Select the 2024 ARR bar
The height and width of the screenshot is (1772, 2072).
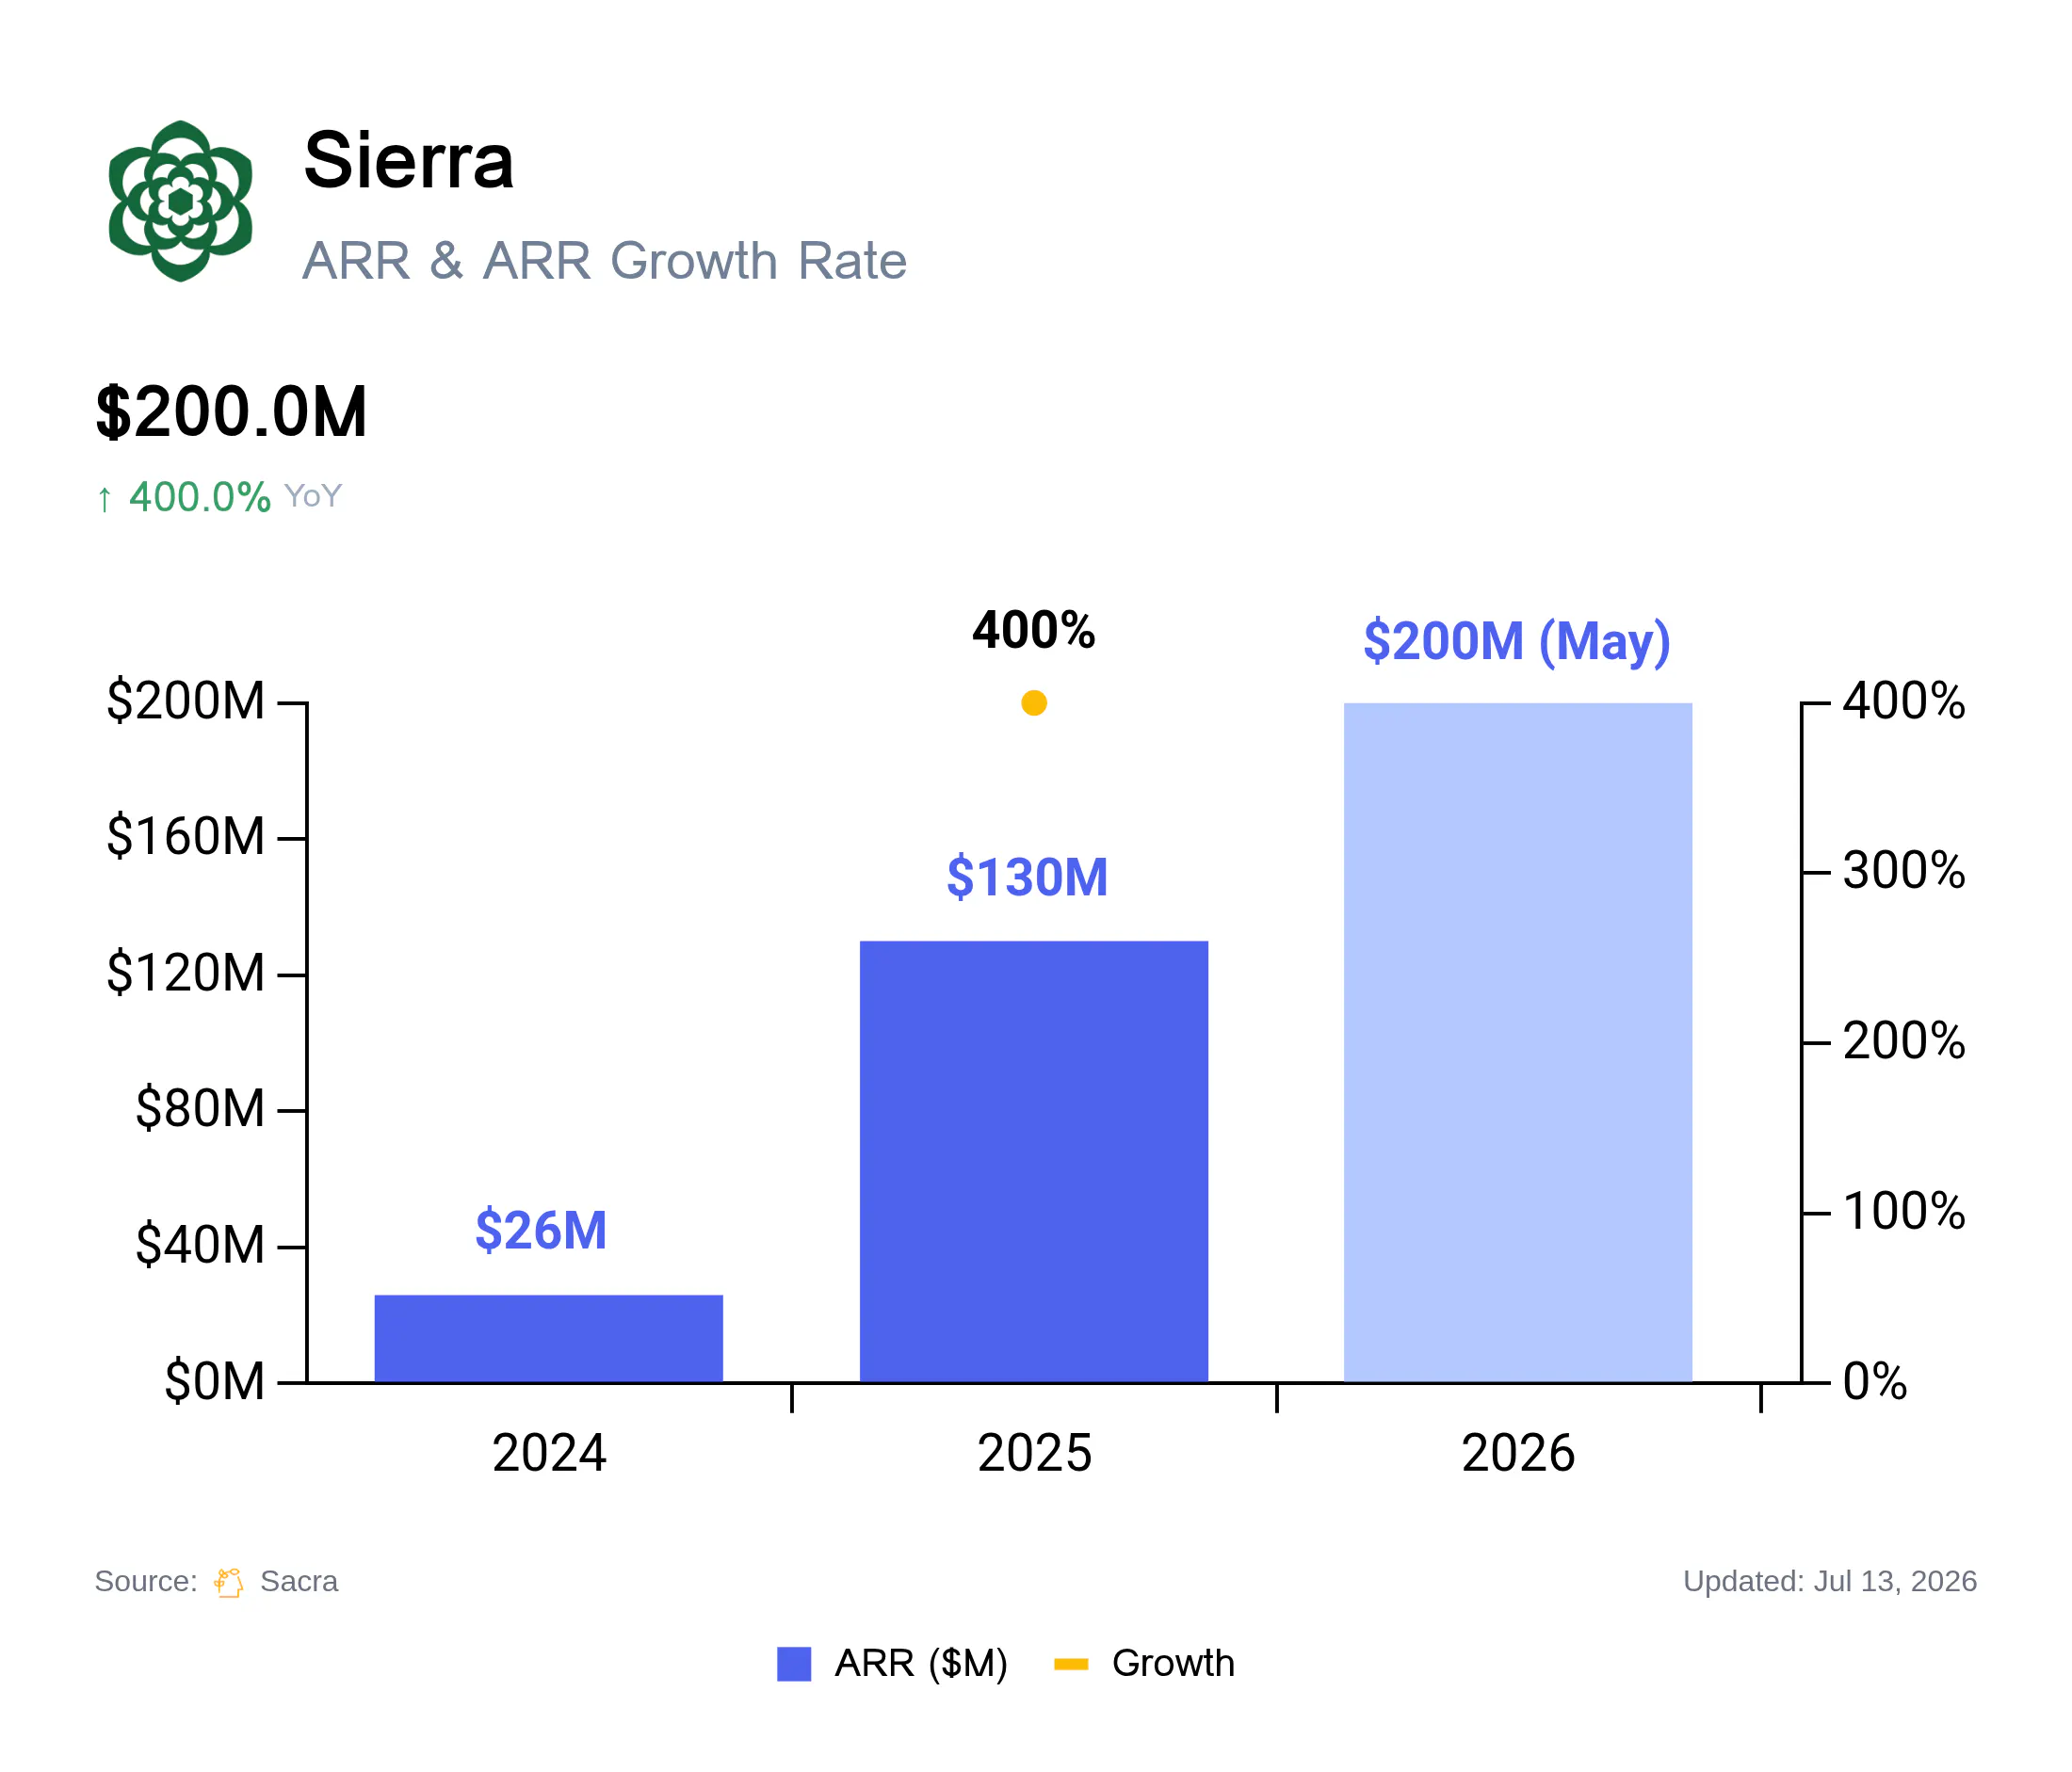click(x=549, y=1338)
